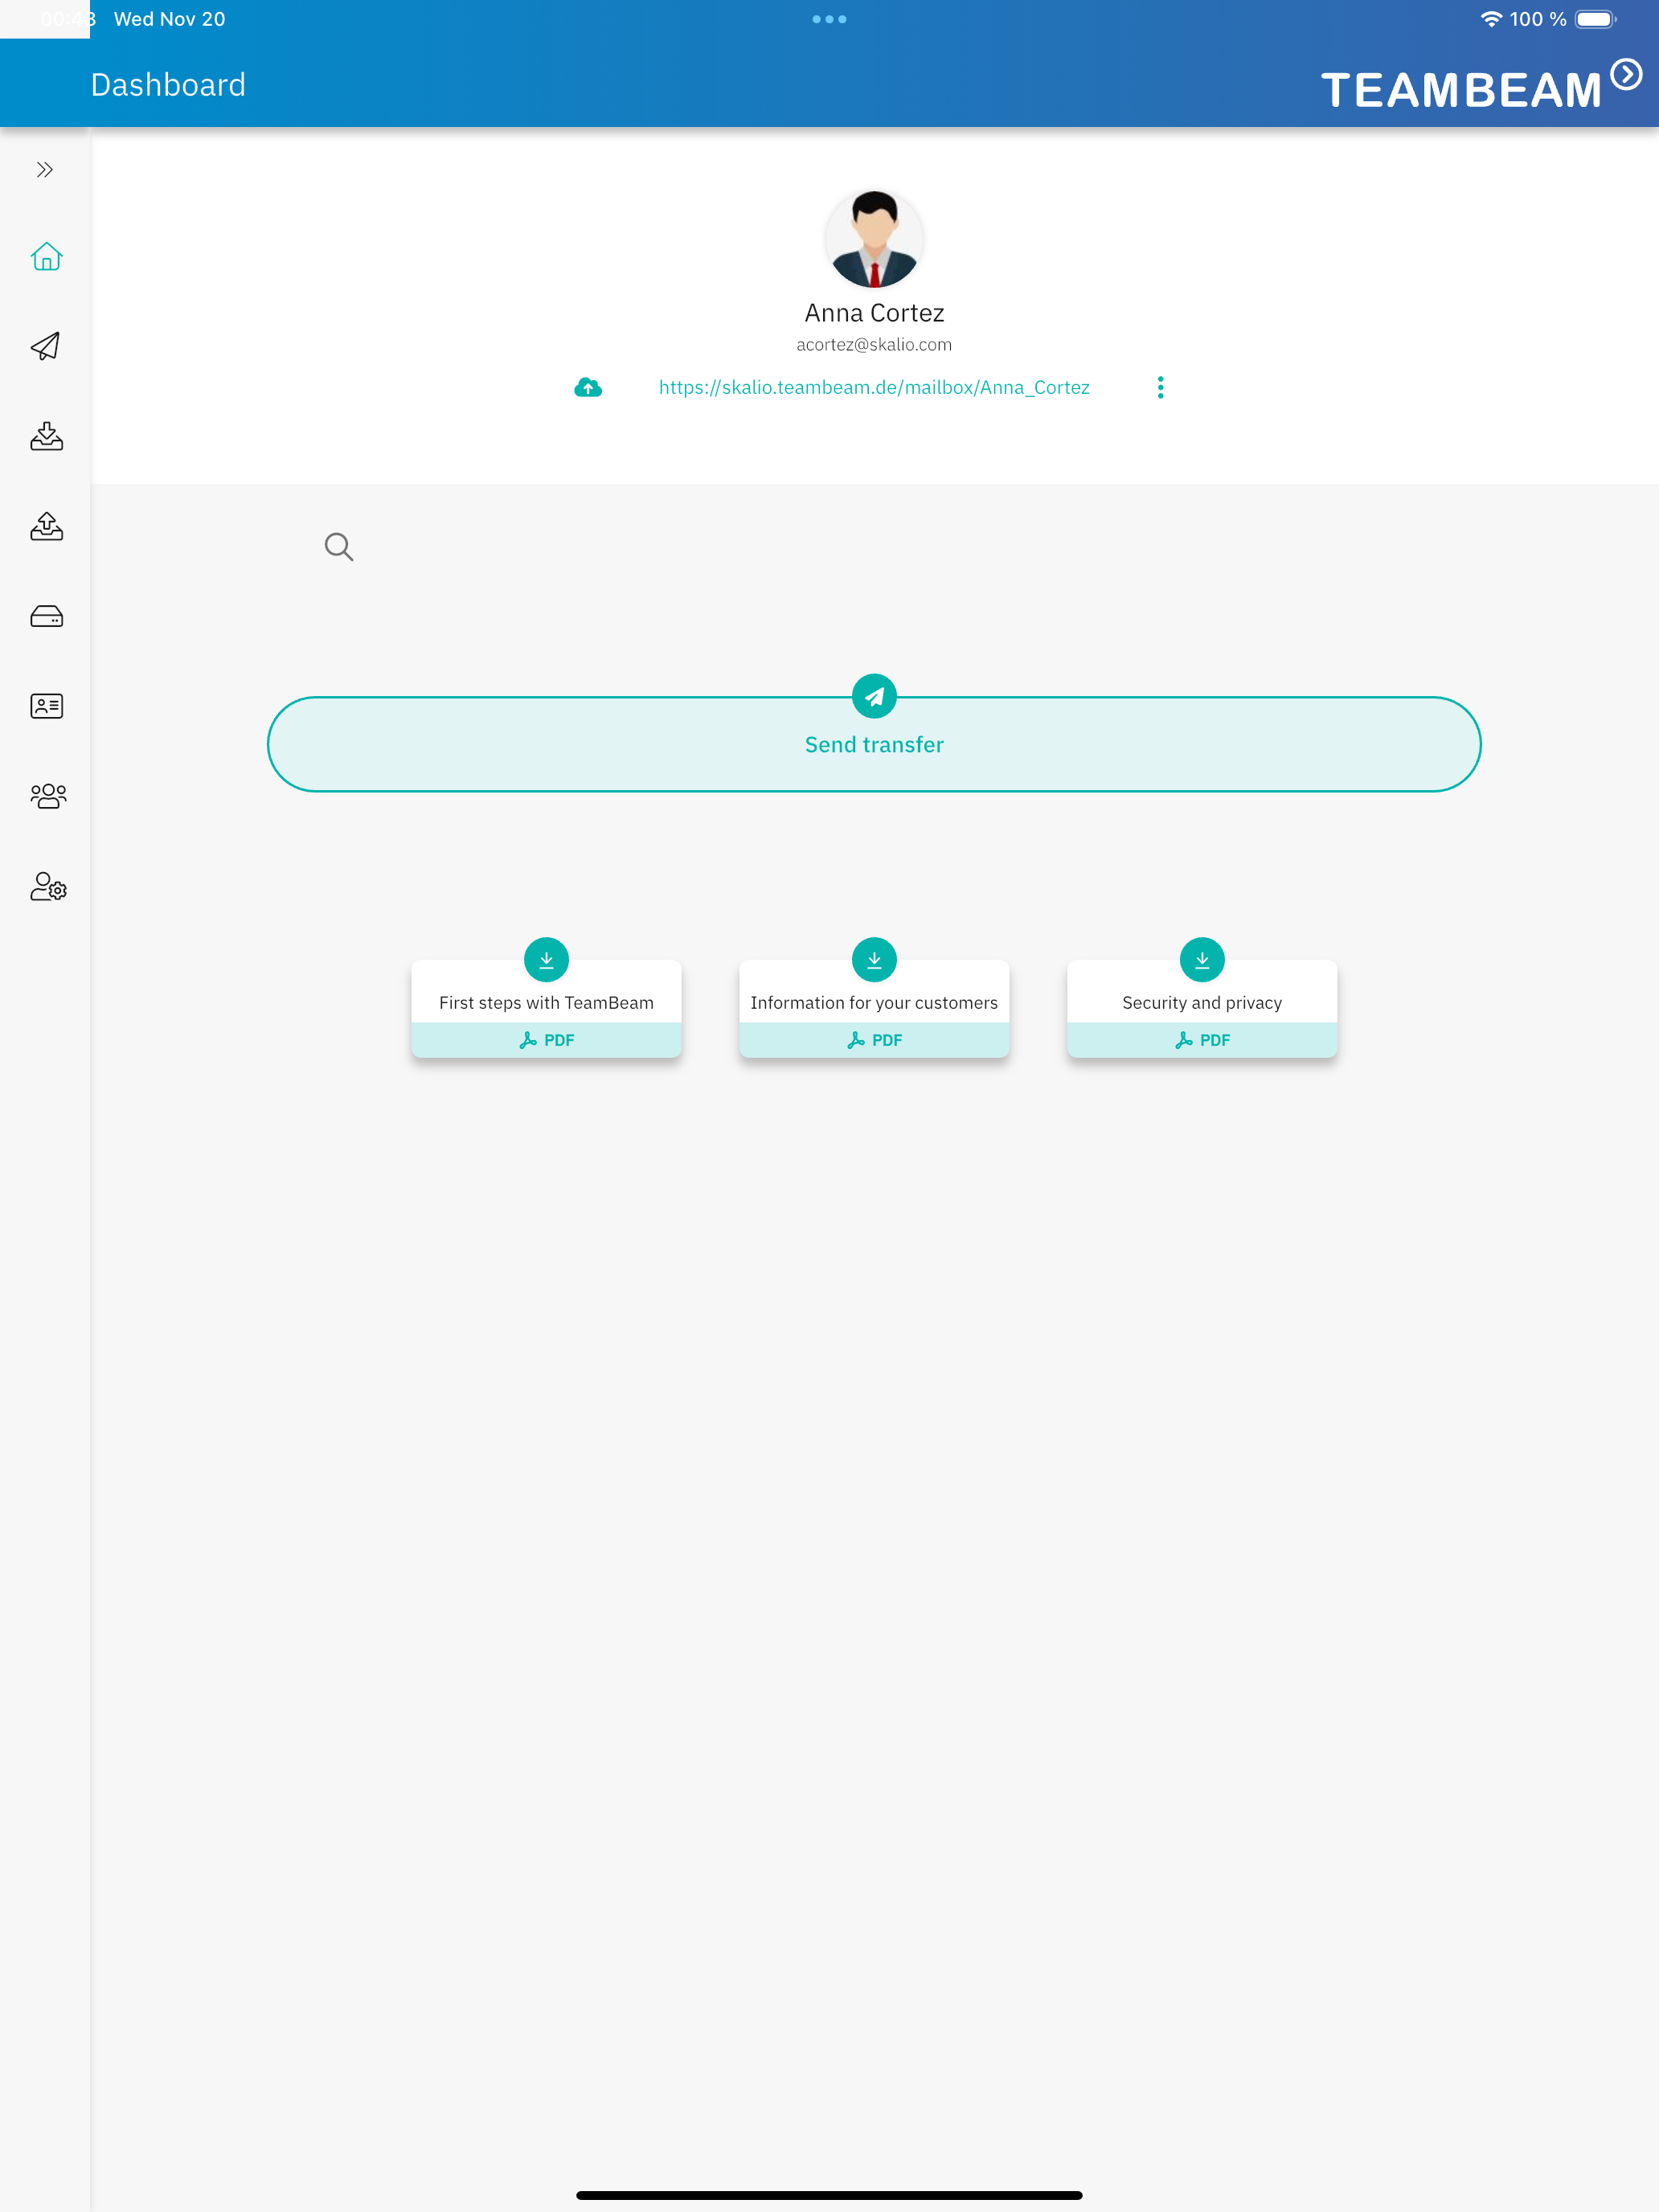Click the Send transfer button

click(874, 745)
